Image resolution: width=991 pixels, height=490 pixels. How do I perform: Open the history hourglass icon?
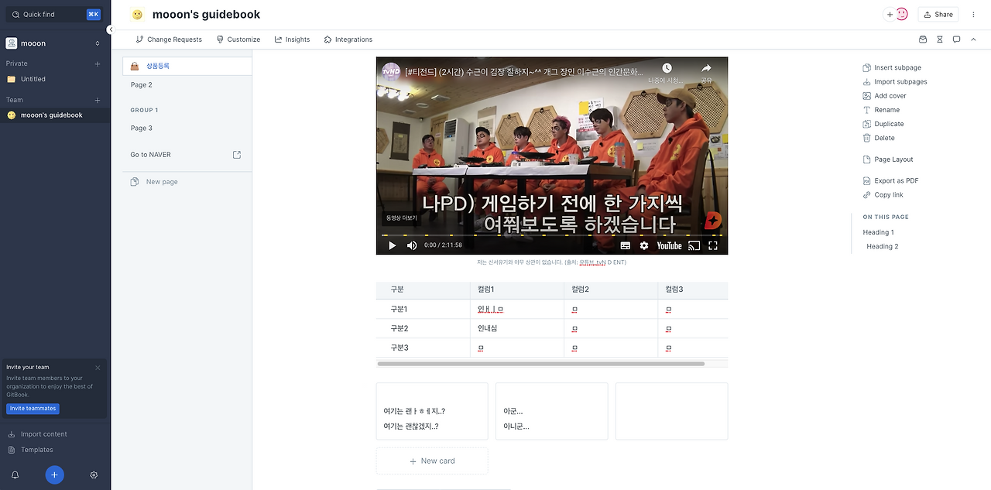pos(940,39)
